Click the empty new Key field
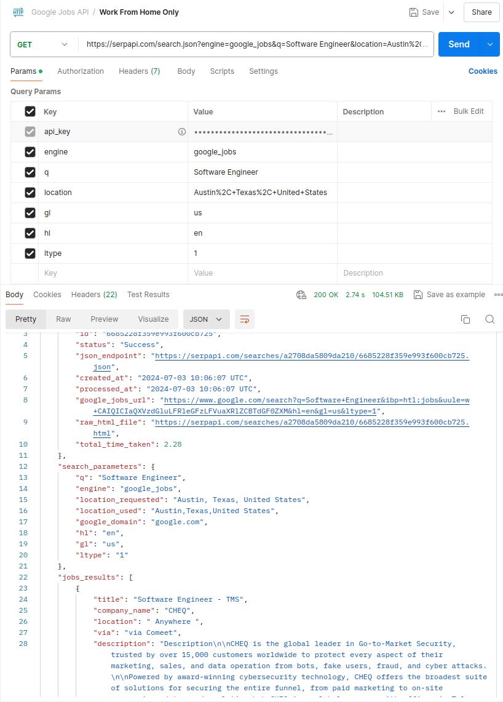This screenshot has height=702, width=503. [113, 273]
